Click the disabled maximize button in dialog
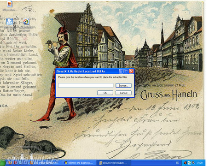Image resolution: width=221 pixels, height=166 pixels. tap(126, 71)
